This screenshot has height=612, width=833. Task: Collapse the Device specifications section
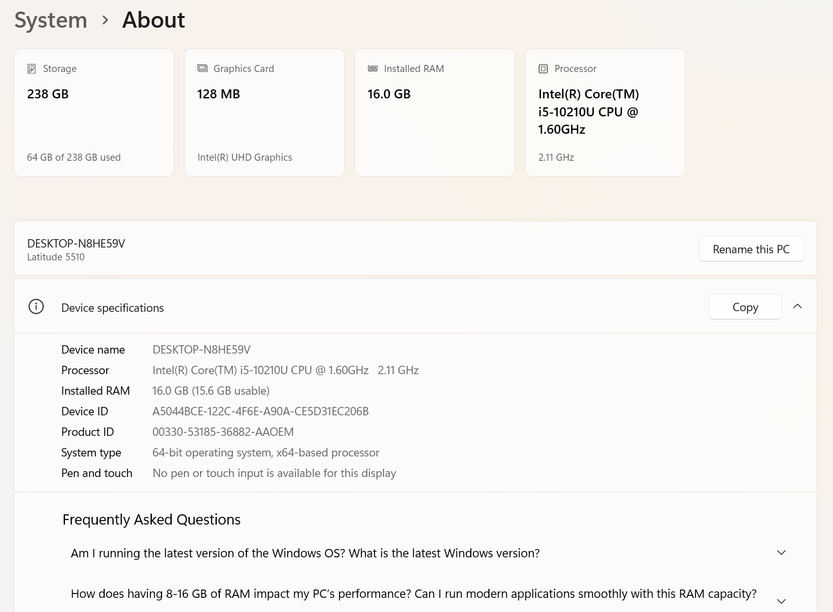click(797, 307)
